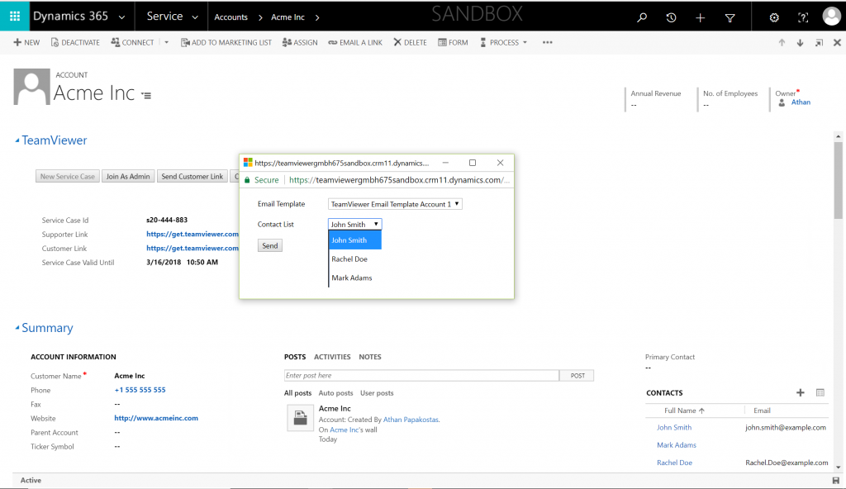
Task: Select Rachel Doe from the contact list
Action: (350, 259)
